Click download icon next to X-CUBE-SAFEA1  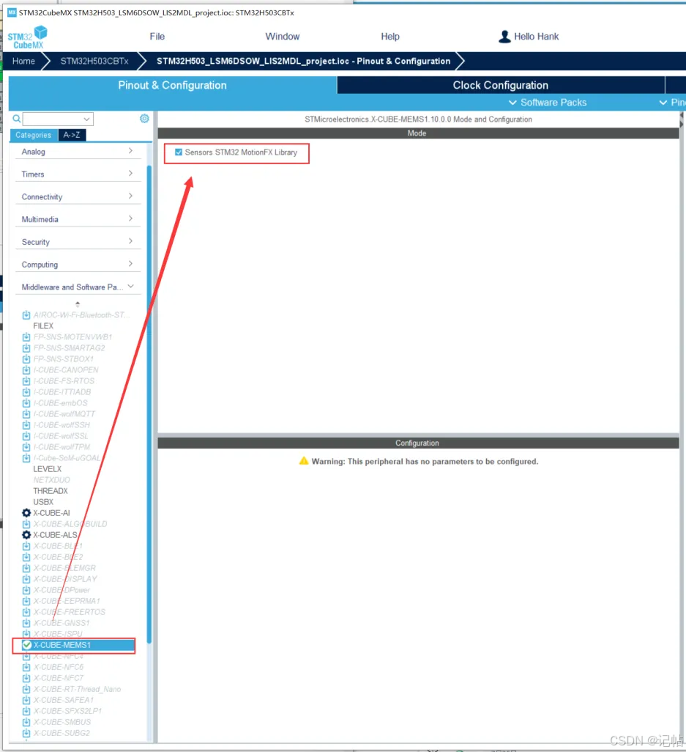click(x=26, y=701)
